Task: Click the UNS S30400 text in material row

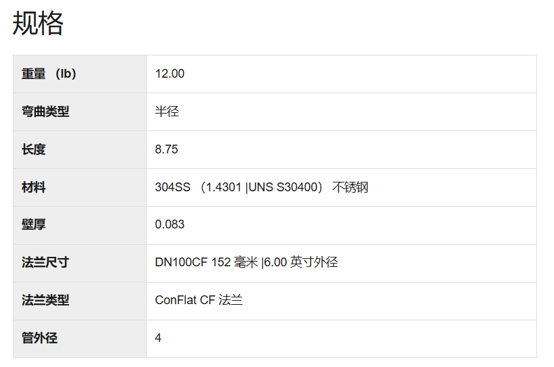Action: click(x=283, y=187)
